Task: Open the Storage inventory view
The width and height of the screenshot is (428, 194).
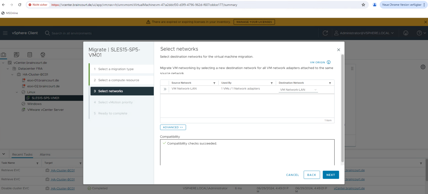Action: [30, 54]
